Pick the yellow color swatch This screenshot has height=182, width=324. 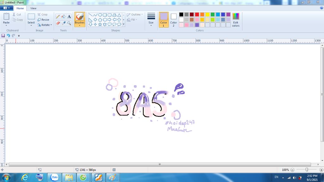[207, 14]
